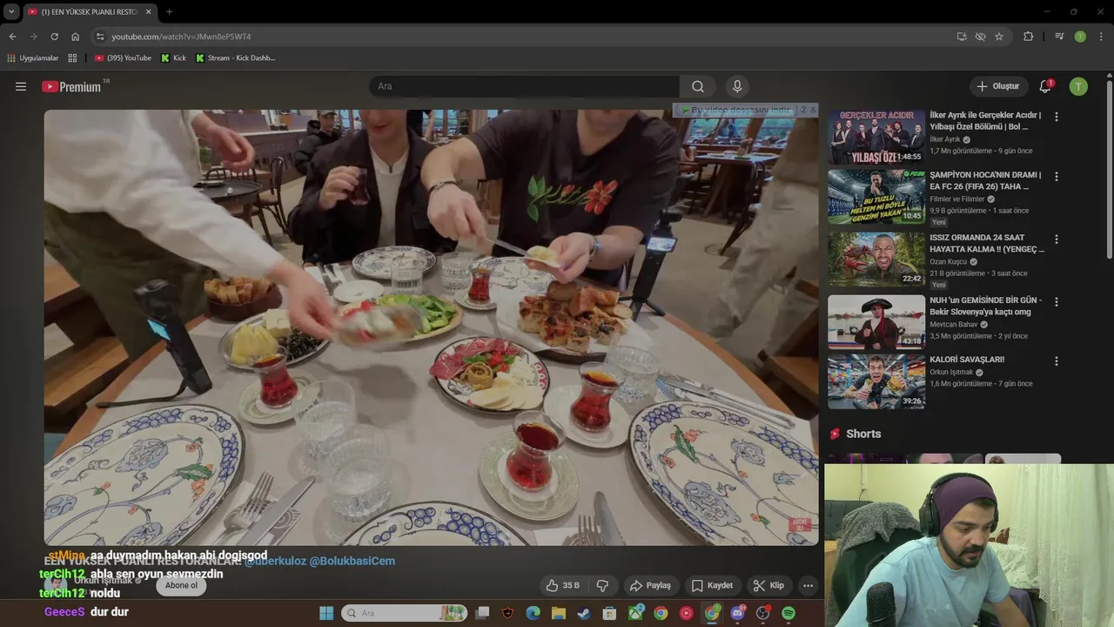Screen dimensions: 1114x627
Task: Open File Explorer from taskbar
Action: pos(558,613)
